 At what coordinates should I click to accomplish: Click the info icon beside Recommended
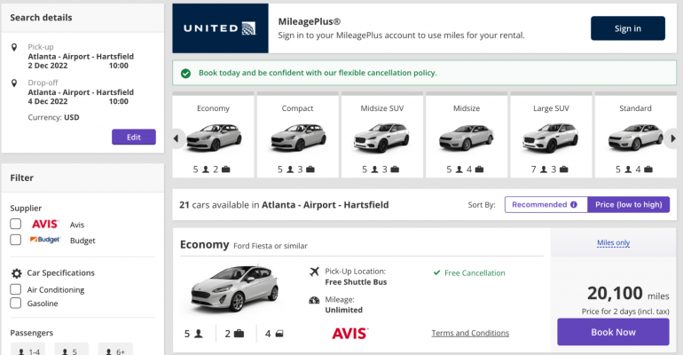[x=574, y=204]
